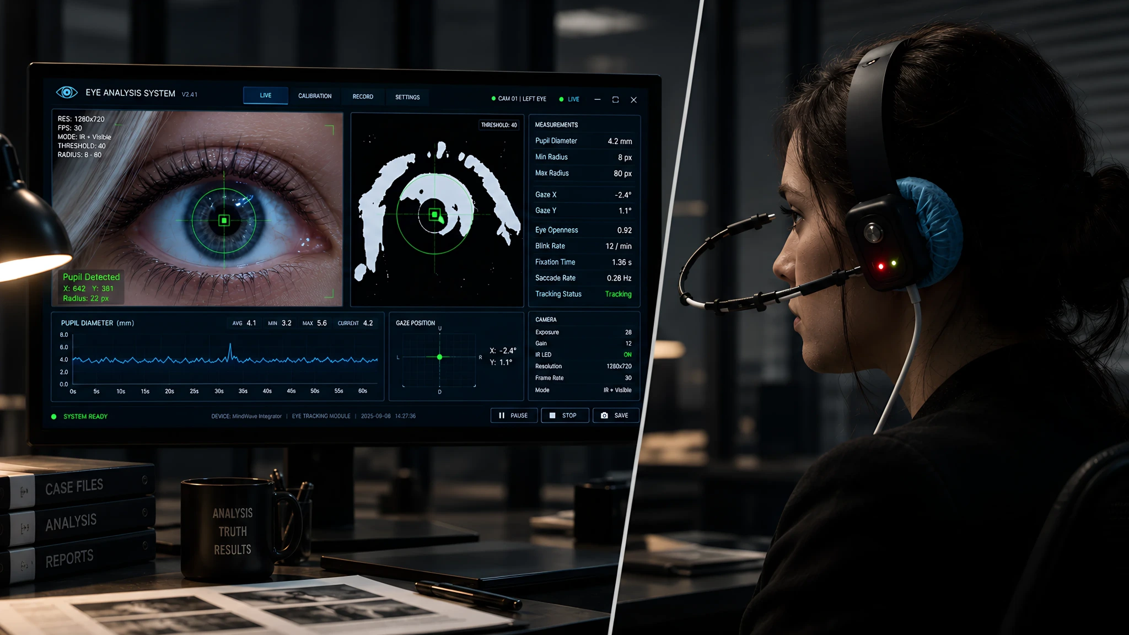Open the CALIBRATION tab
This screenshot has width=1129, height=635.
315,96
